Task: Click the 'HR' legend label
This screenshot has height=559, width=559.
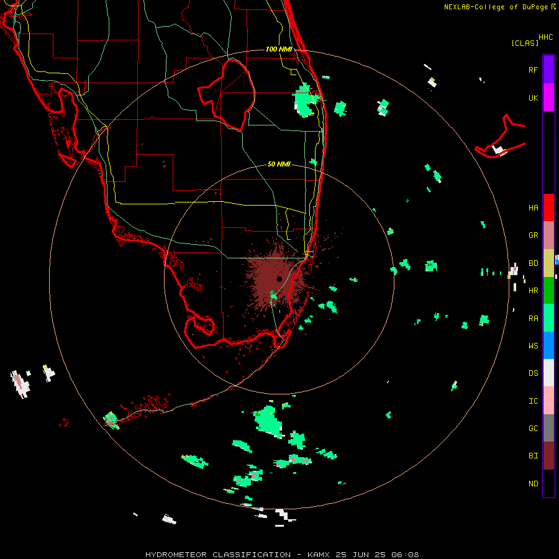Action: [x=533, y=291]
